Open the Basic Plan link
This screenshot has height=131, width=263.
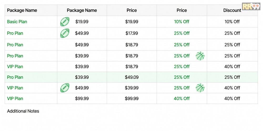17,21
